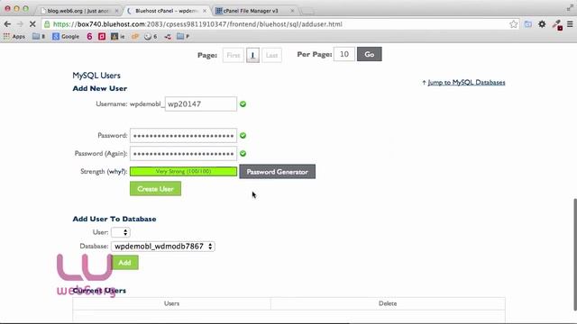Click green checkmark next to Password (Again)

pos(243,154)
